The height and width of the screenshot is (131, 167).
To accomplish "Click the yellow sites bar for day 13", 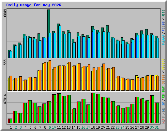I will pyautogui.click(x=68, y=77).
